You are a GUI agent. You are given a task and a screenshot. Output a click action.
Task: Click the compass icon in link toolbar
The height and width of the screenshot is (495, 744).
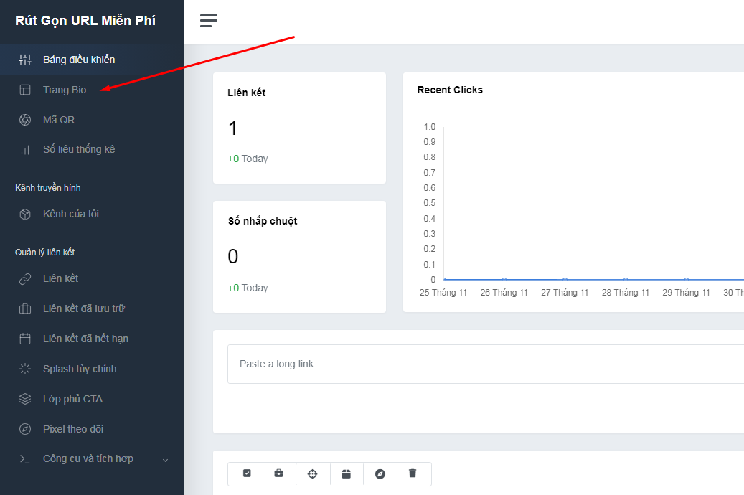tap(380, 473)
